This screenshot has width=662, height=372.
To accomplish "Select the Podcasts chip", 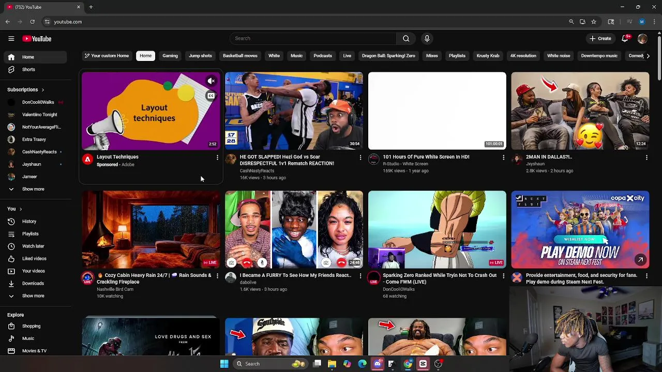I will pyautogui.click(x=323, y=56).
